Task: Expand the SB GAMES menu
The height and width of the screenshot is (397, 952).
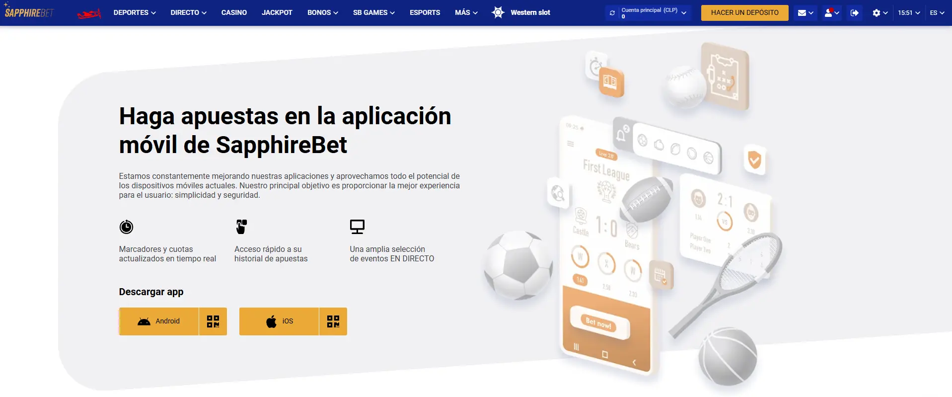Action: tap(373, 12)
